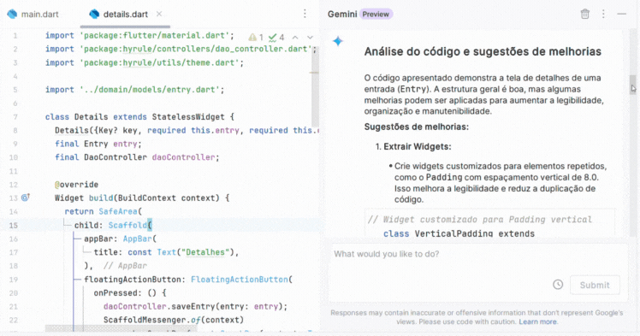Click 'build' method name on line 13

(x=101, y=197)
